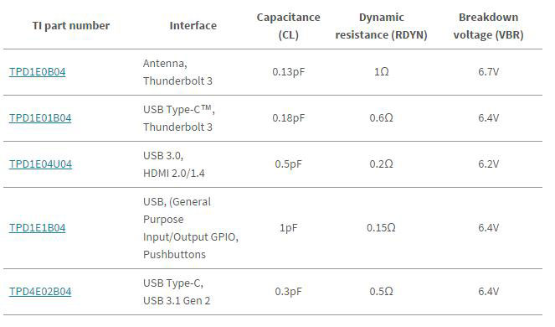This screenshot has width=555, height=327.
Task: Click the Interface column header
Action: 193,25
